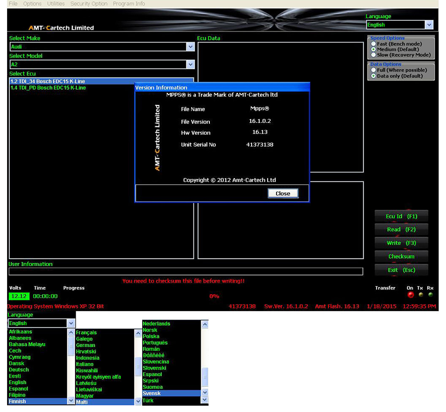The image size is (446, 412).
Task: Select 1.4 TDI_PD Bosch EDC15 K-Line ECU
Action: pyautogui.click(x=48, y=88)
